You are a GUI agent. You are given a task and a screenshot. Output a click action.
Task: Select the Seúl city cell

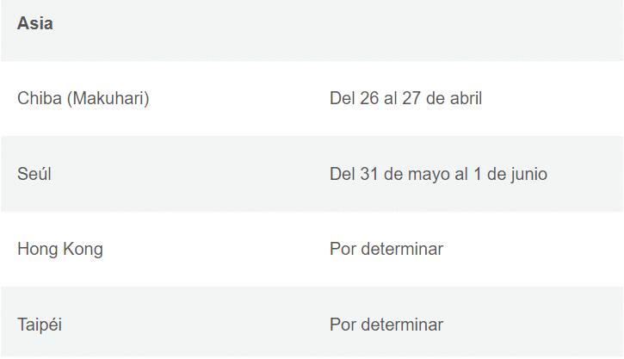pyautogui.click(x=34, y=174)
